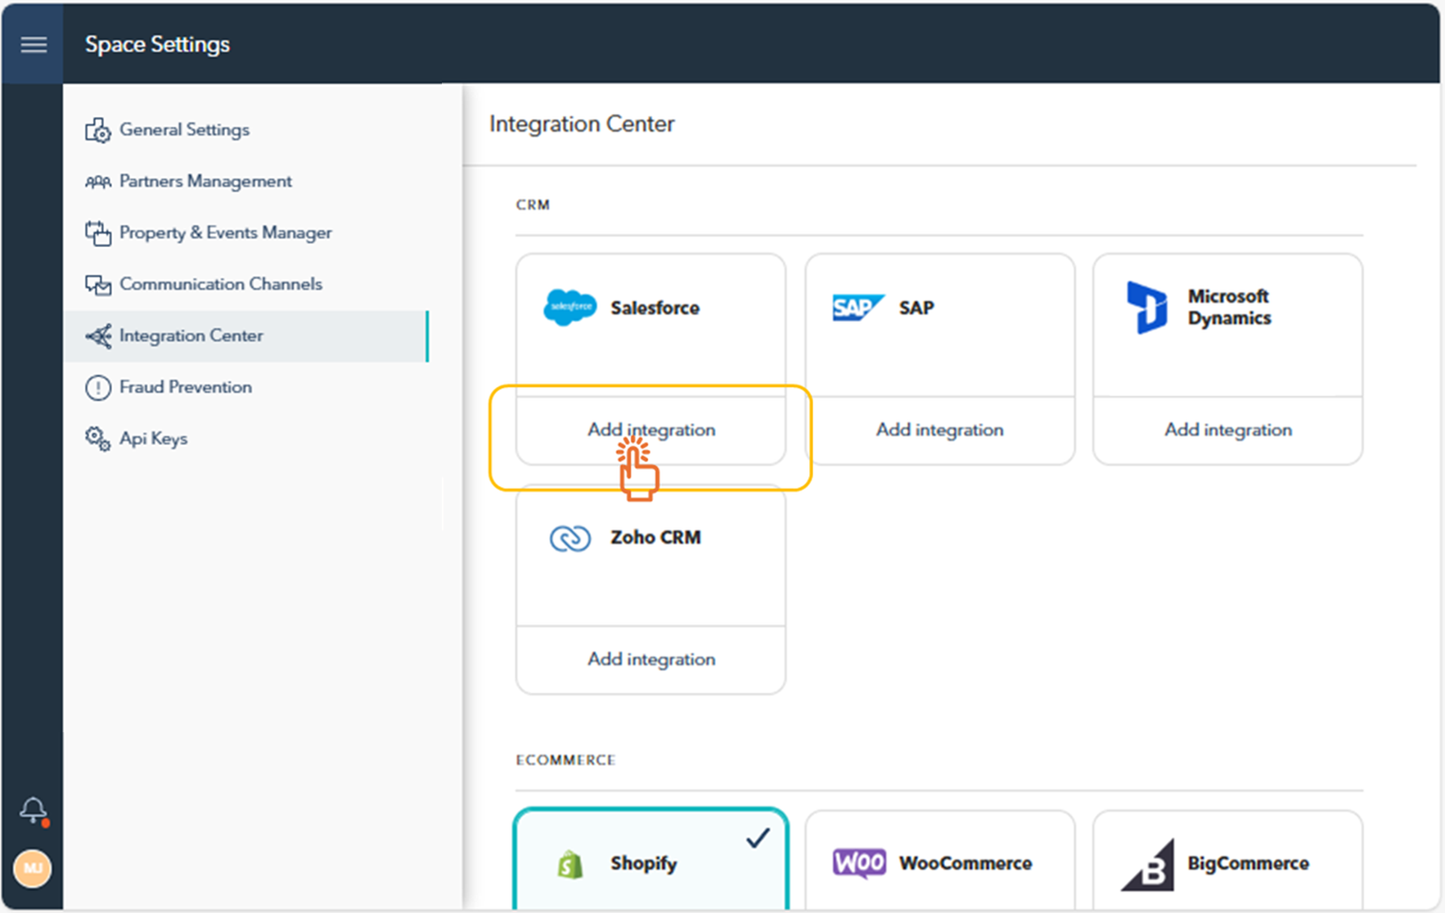Click the Integration Center page heading

pos(582,124)
